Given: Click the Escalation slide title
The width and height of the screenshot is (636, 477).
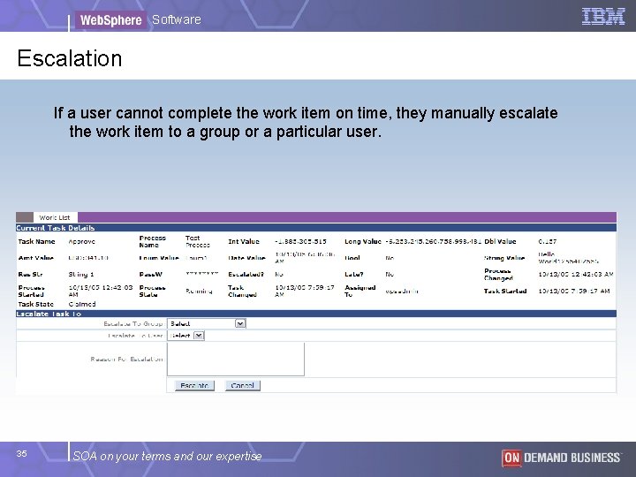Looking at the screenshot, I should 70,58.
